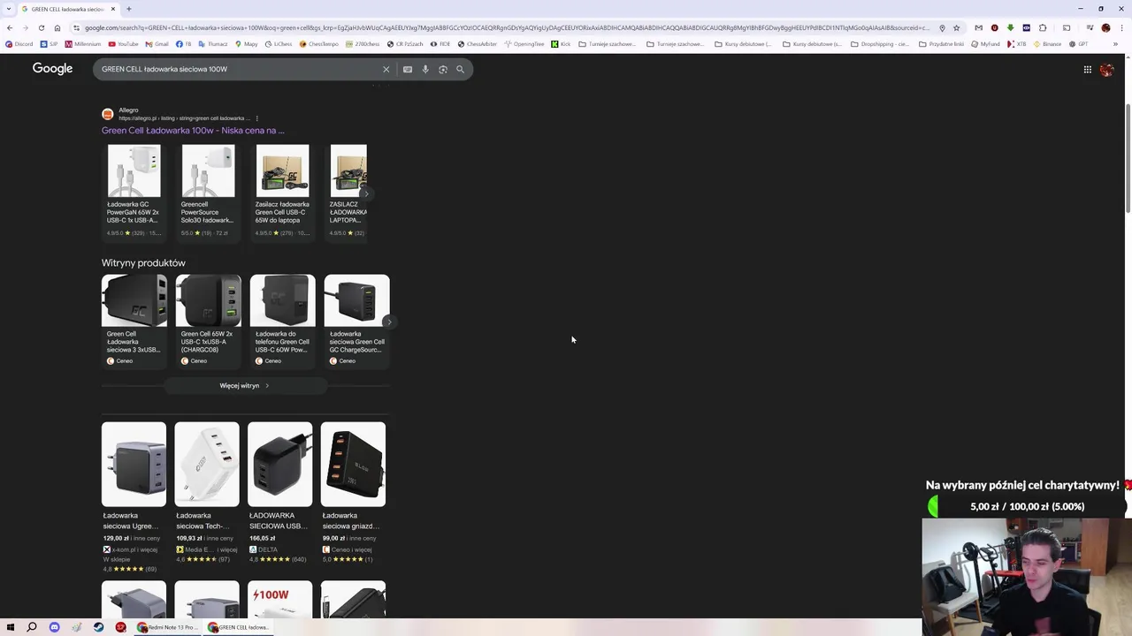The height and width of the screenshot is (636, 1132).
Task: Open Discord from the taskbar
Action: (x=54, y=627)
